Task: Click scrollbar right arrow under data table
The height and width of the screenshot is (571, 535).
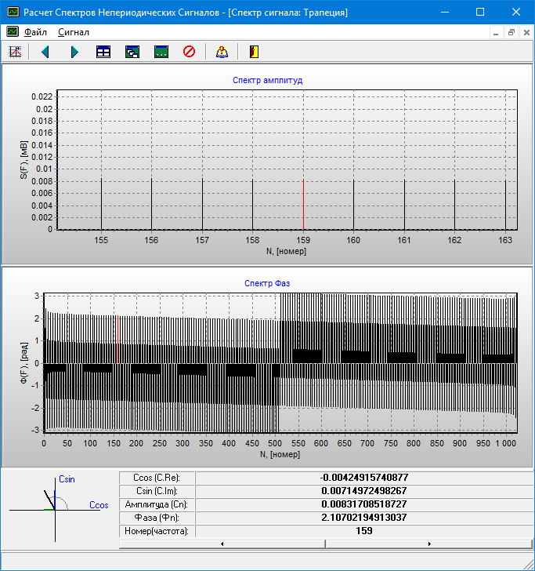Action: (x=429, y=544)
